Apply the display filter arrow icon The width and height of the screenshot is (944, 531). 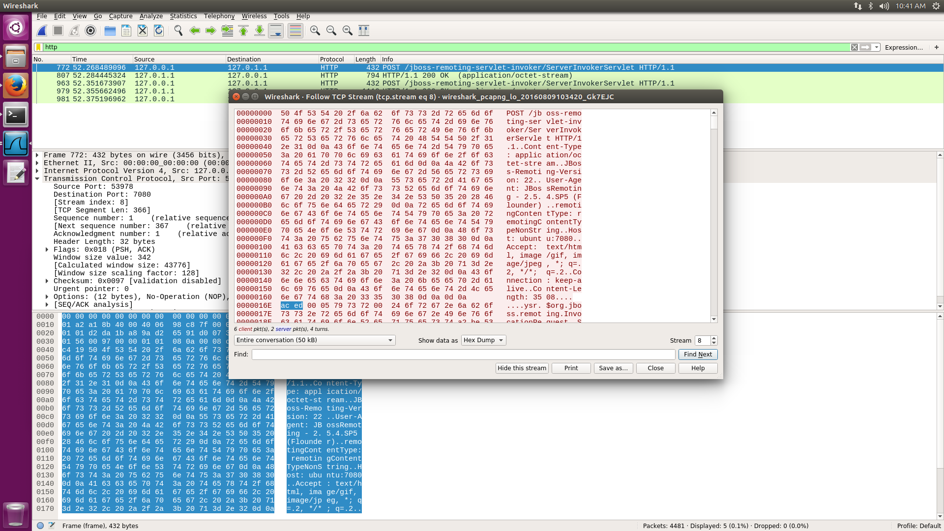[865, 47]
